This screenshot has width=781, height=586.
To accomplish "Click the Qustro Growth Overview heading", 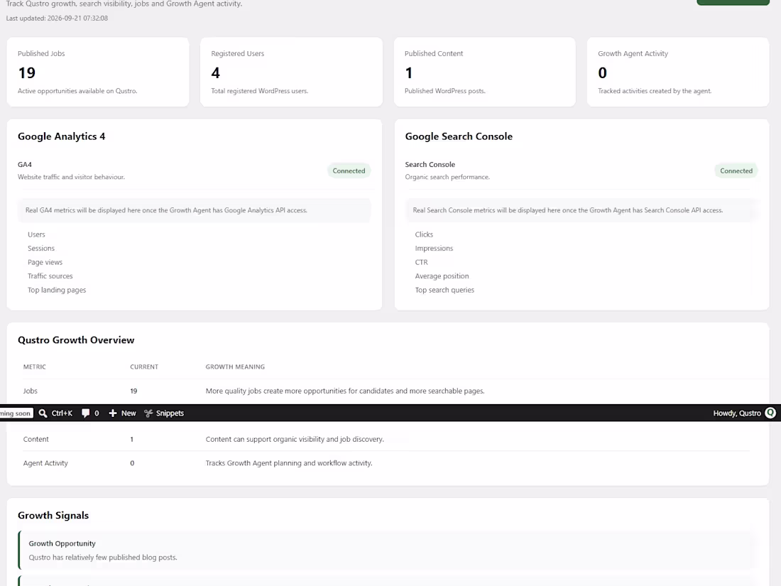I will coord(76,340).
